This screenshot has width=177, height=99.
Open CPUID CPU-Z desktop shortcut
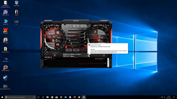(x=6, y=13)
